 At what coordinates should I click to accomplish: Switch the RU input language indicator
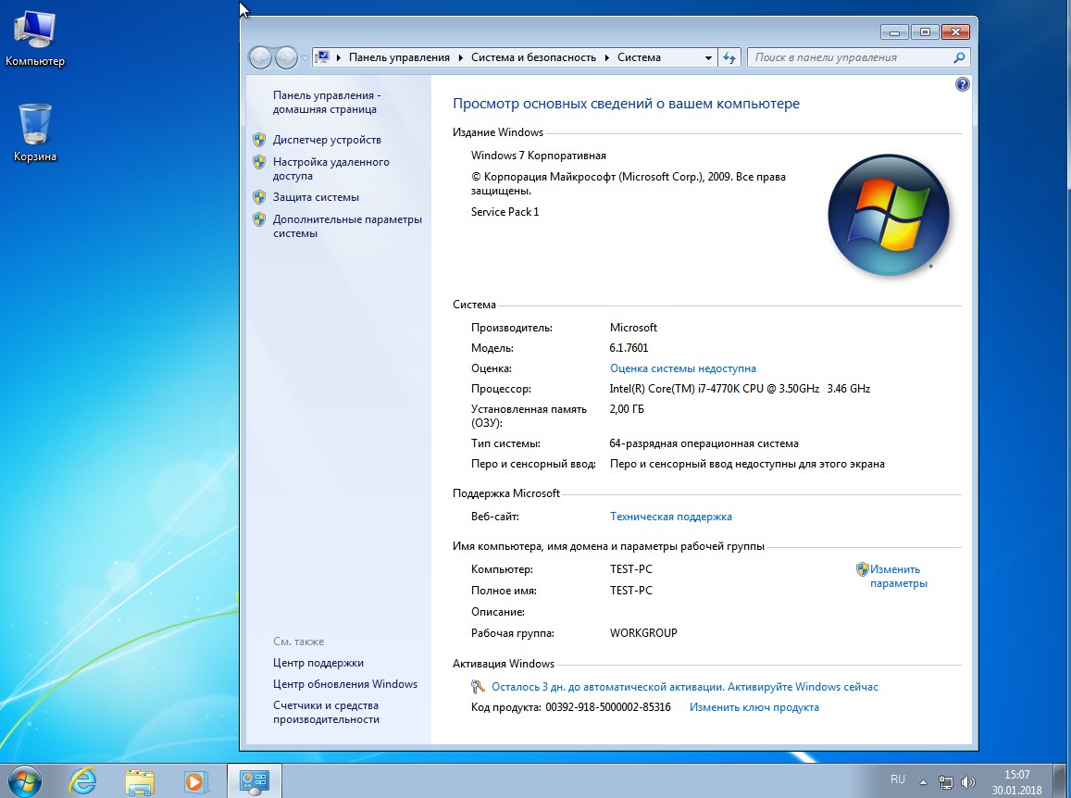[x=897, y=779]
